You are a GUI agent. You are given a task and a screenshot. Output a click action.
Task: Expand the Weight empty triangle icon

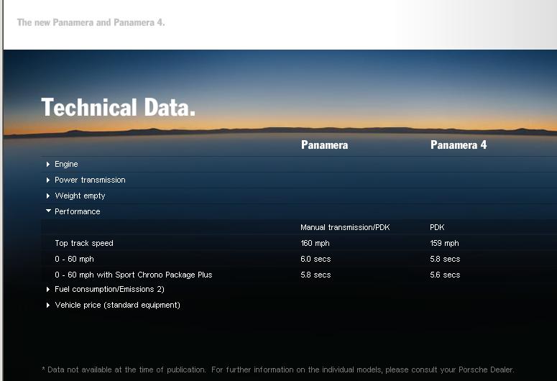pyautogui.click(x=48, y=196)
